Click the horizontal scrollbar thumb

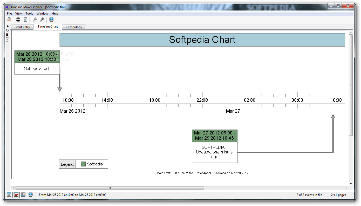click(x=110, y=188)
